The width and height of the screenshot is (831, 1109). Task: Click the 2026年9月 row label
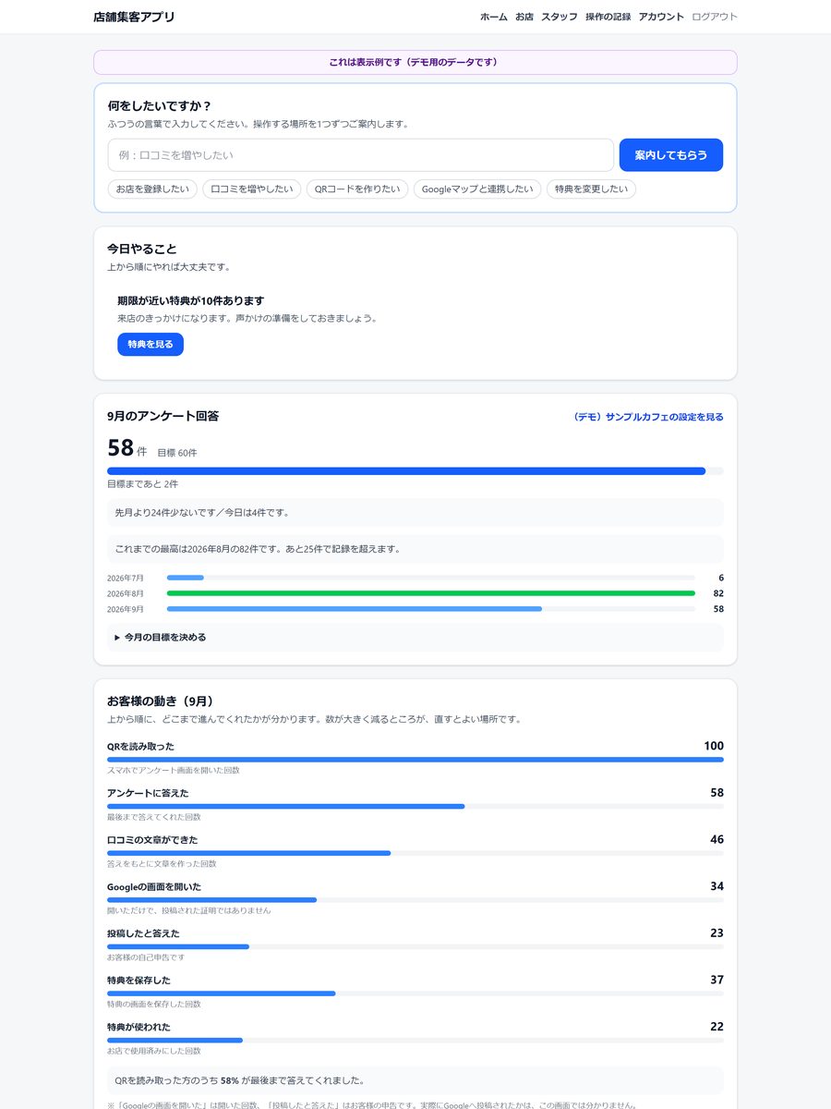tap(126, 609)
